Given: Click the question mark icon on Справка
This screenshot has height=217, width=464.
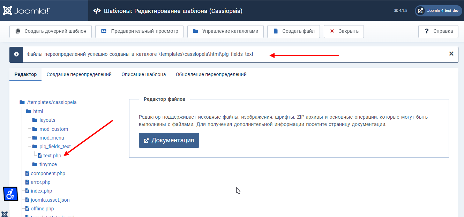Looking at the screenshot, I should [426, 31].
